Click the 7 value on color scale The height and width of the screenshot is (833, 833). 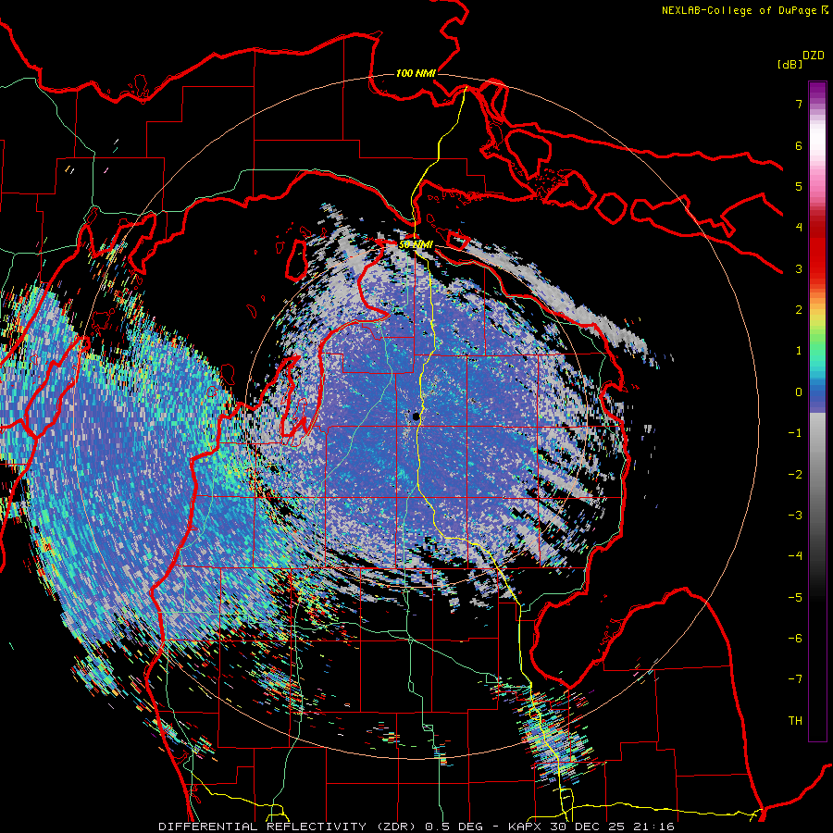(799, 104)
